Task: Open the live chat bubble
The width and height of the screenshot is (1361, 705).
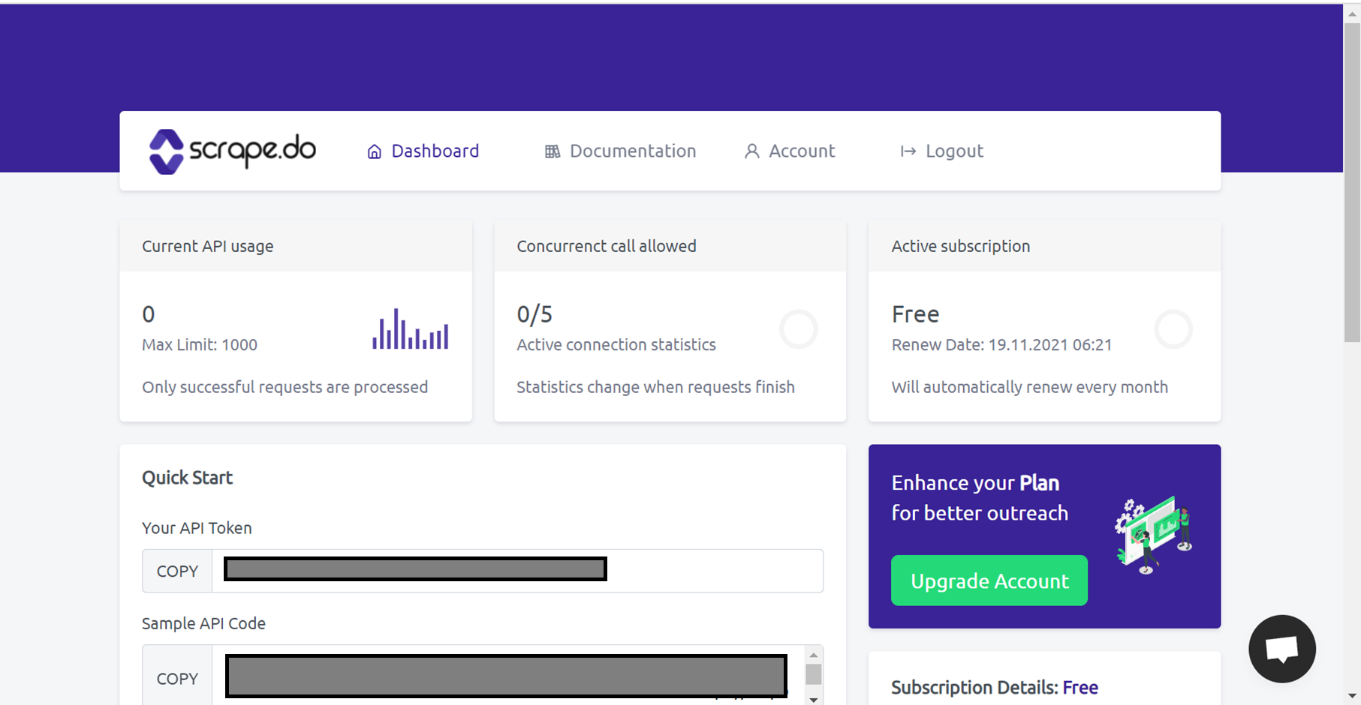Action: pyautogui.click(x=1281, y=649)
